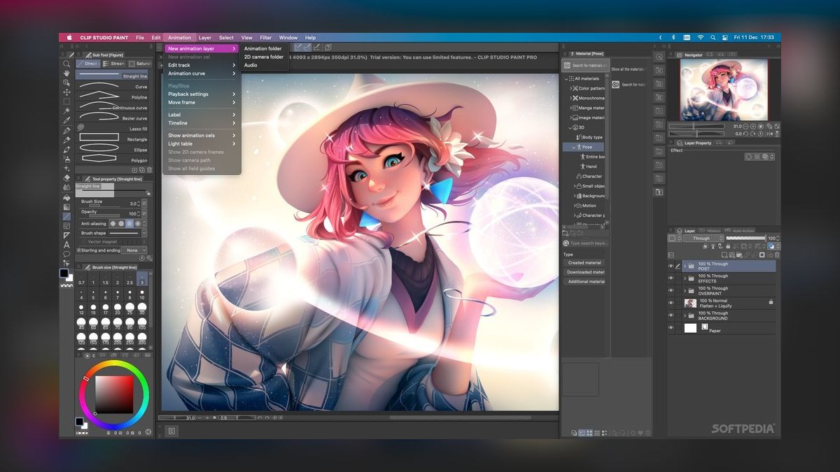
Task: Select the Figure tool
Action: click(66, 216)
